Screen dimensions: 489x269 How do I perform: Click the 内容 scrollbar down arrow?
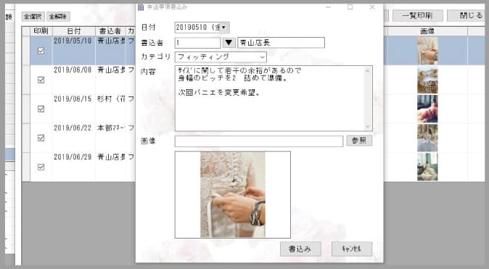pos(368,126)
